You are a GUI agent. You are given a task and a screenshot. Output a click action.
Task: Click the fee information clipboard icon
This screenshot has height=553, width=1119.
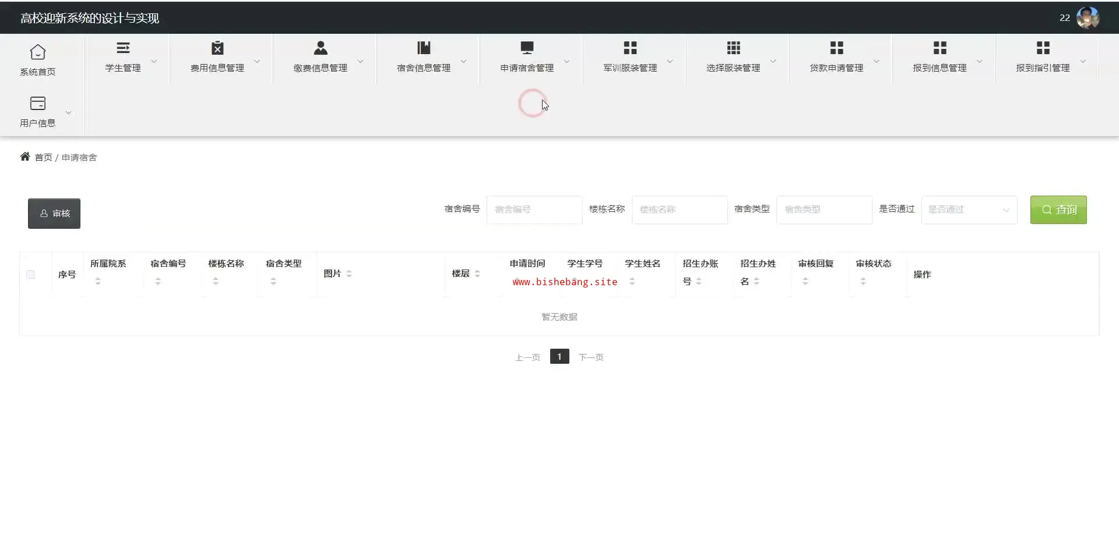[217, 48]
